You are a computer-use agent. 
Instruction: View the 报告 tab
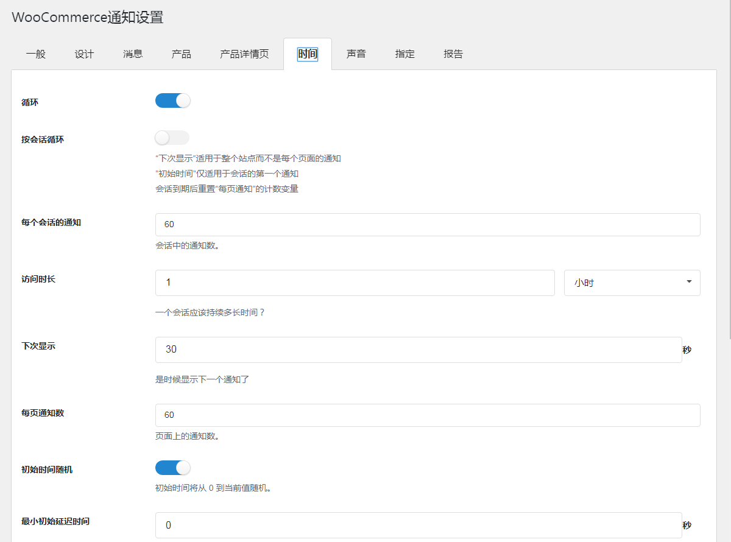(453, 54)
